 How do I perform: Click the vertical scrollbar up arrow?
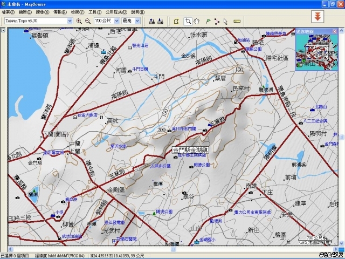[341, 30]
